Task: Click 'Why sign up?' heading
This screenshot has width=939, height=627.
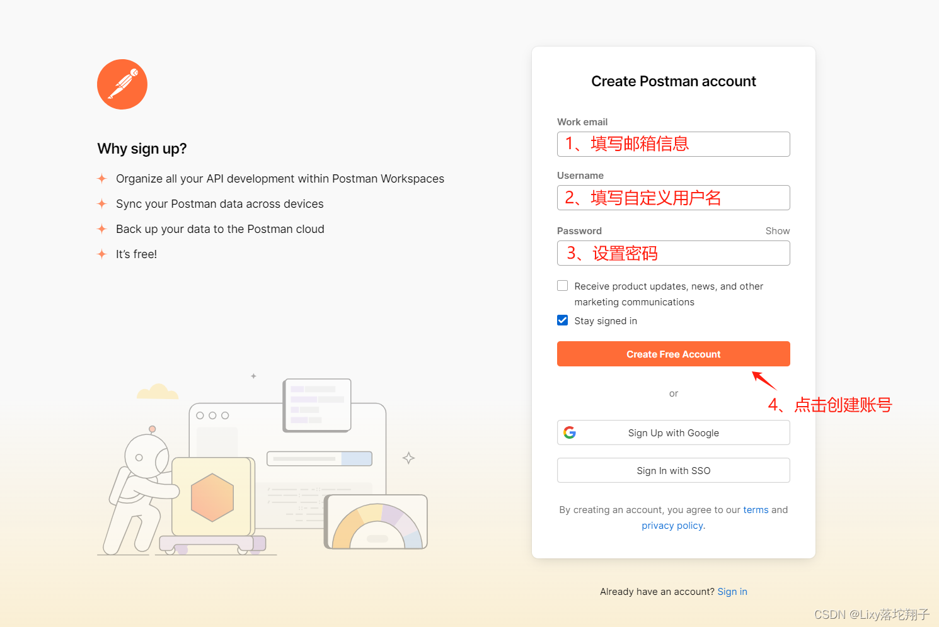Action: 142,149
